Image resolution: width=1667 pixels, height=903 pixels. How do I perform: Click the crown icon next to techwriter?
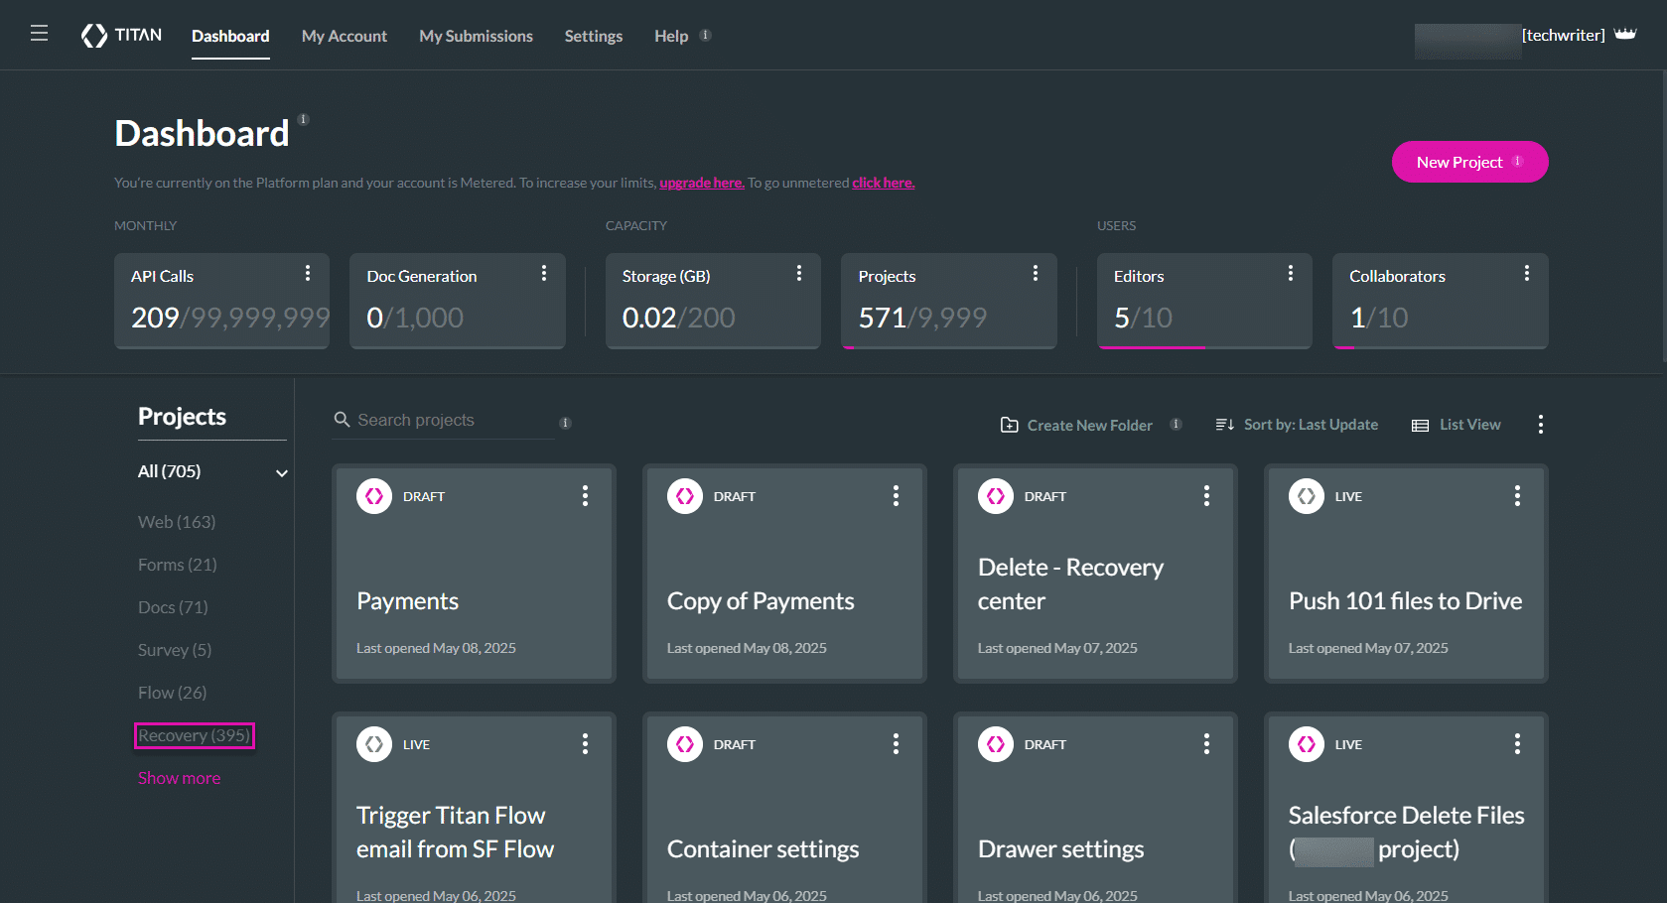pos(1625,35)
